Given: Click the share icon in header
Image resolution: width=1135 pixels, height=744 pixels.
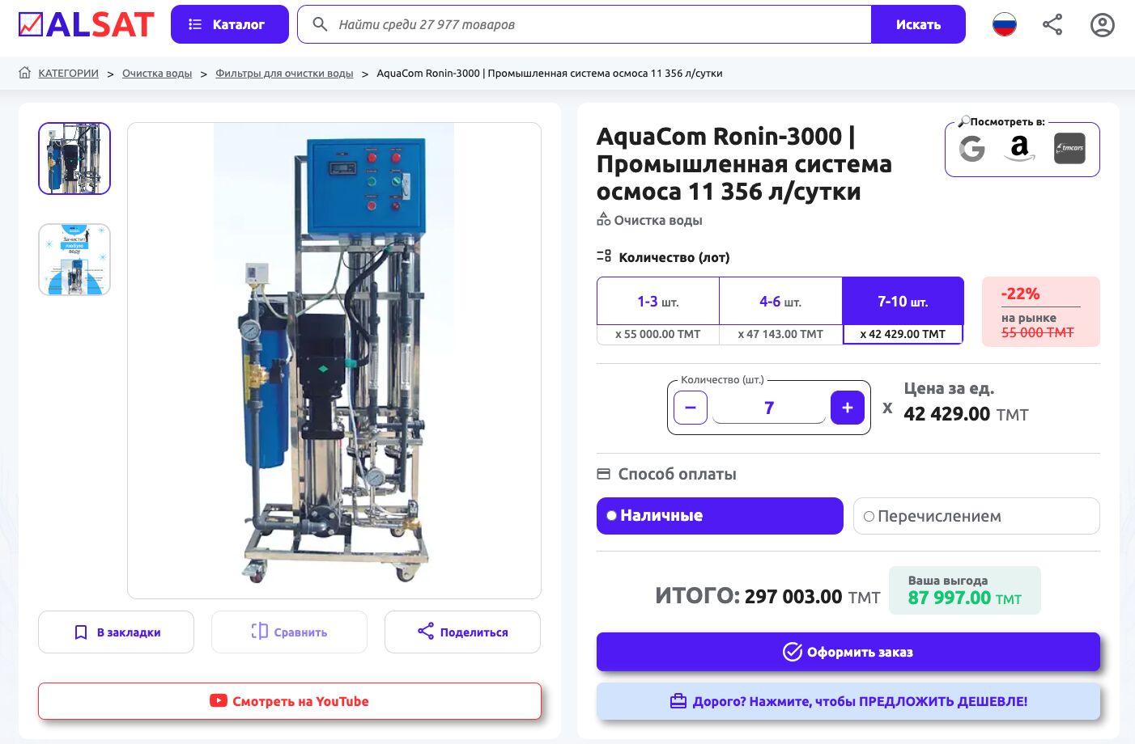Looking at the screenshot, I should click(1052, 25).
